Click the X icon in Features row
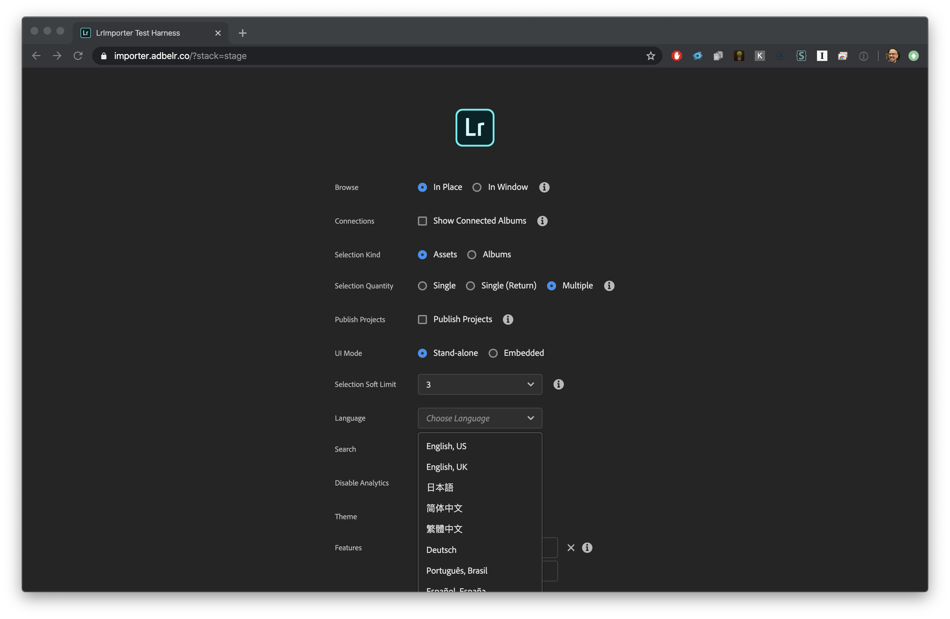950x619 pixels. pyautogui.click(x=571, y=548)
